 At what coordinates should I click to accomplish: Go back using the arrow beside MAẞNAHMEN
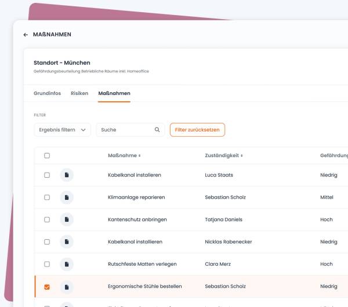pyautogui.click(x=26, y=35)
